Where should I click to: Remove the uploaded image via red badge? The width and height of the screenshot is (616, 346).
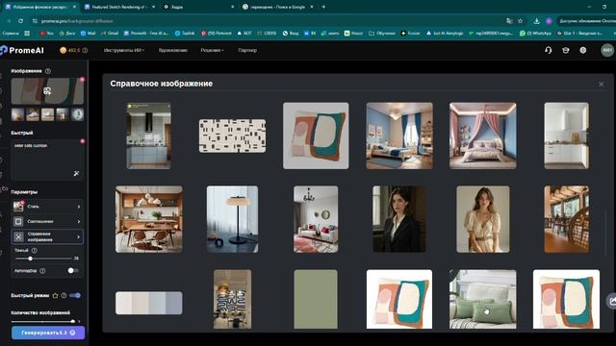(82, 79)
